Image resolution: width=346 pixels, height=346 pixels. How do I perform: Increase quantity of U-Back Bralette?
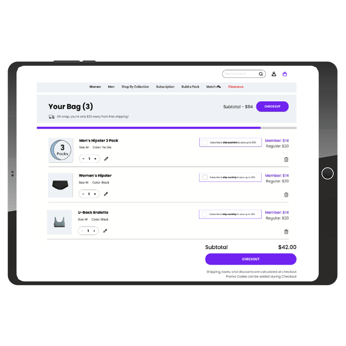(x=94, y=231)
